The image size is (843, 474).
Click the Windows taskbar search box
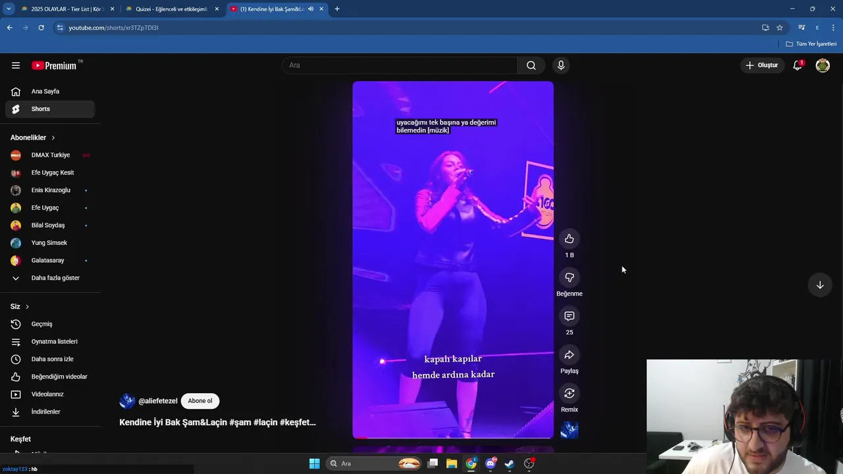tap(373, 463)
